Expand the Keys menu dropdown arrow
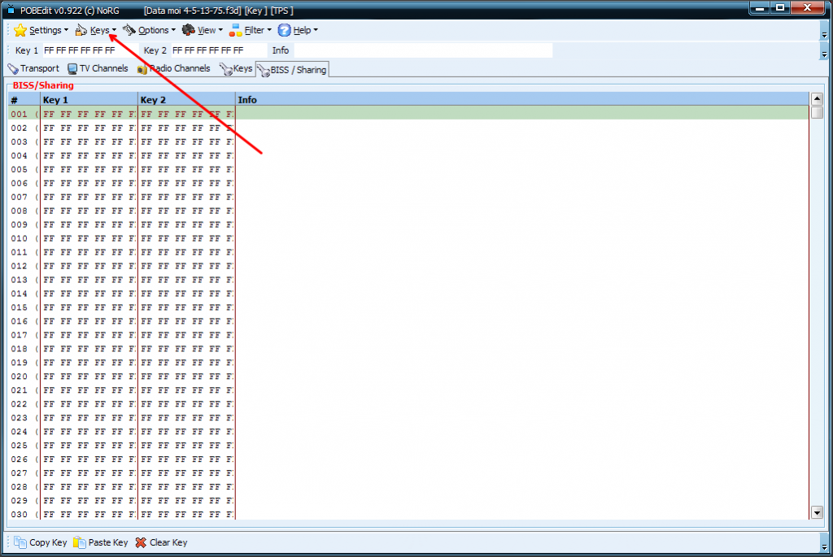 [x=114, y=30]
